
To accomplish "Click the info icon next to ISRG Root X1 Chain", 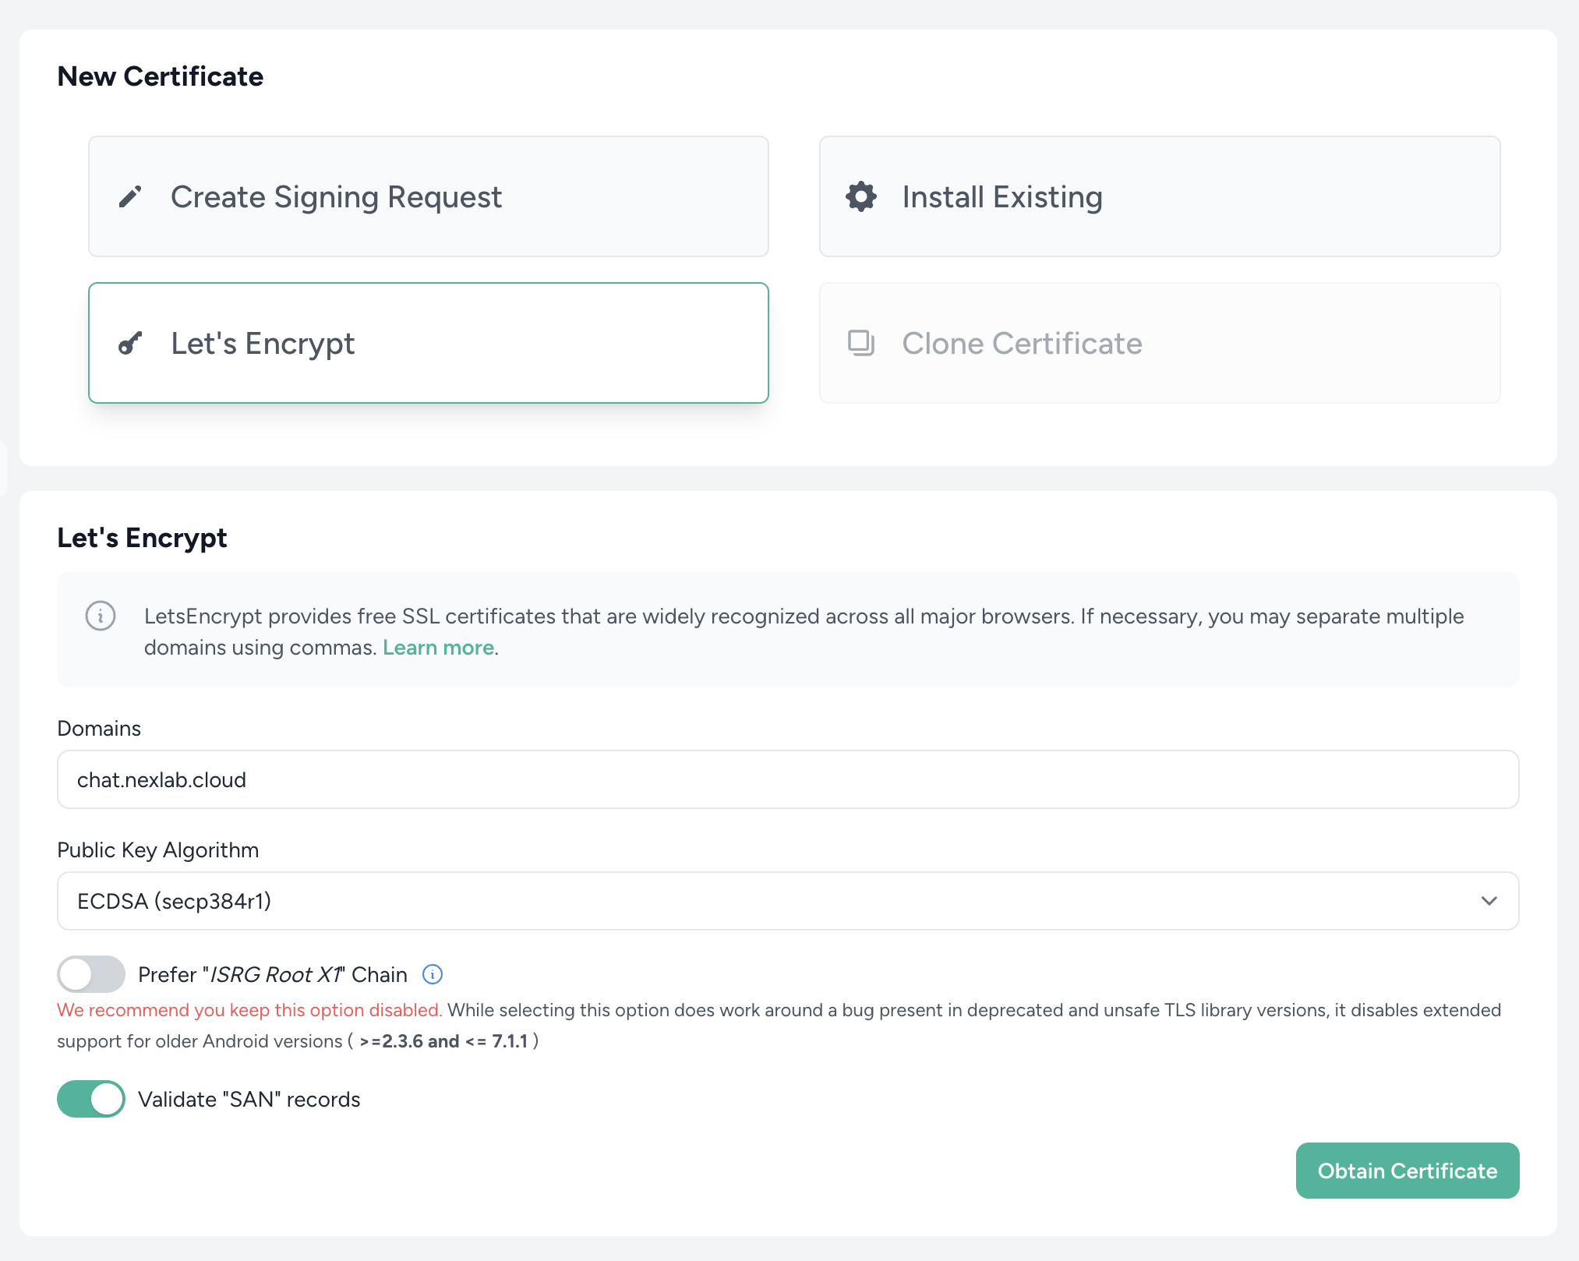I will pos(433,974).
